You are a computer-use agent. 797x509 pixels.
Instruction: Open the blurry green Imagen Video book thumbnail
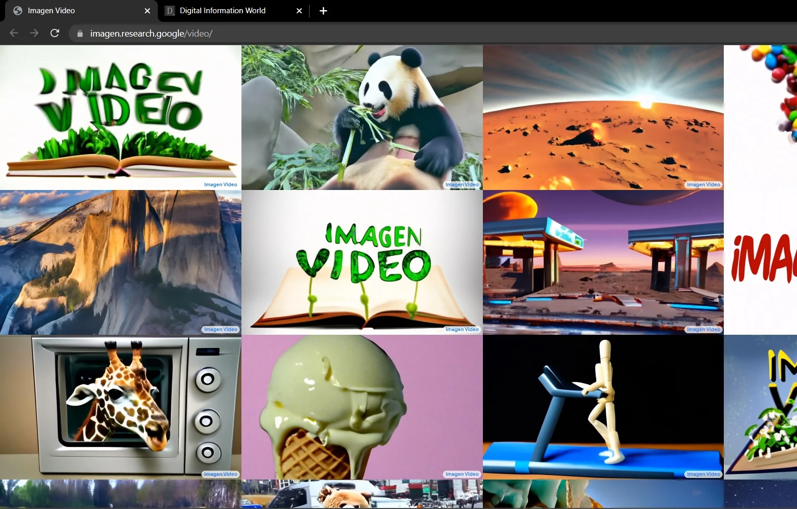[x=120, y=117]
